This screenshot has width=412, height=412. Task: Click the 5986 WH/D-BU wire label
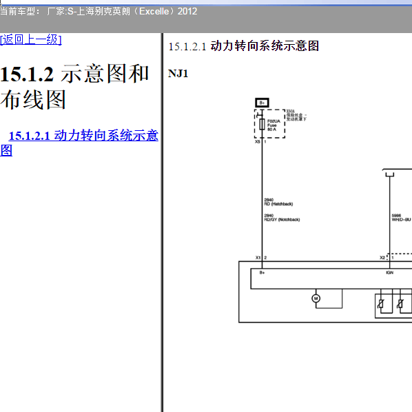point(401,218)
